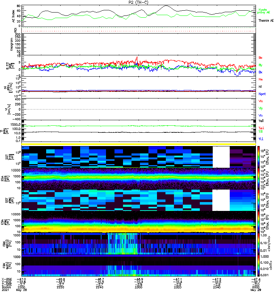
Task: Click the Keogram axis label
Action: pos(11,44)
